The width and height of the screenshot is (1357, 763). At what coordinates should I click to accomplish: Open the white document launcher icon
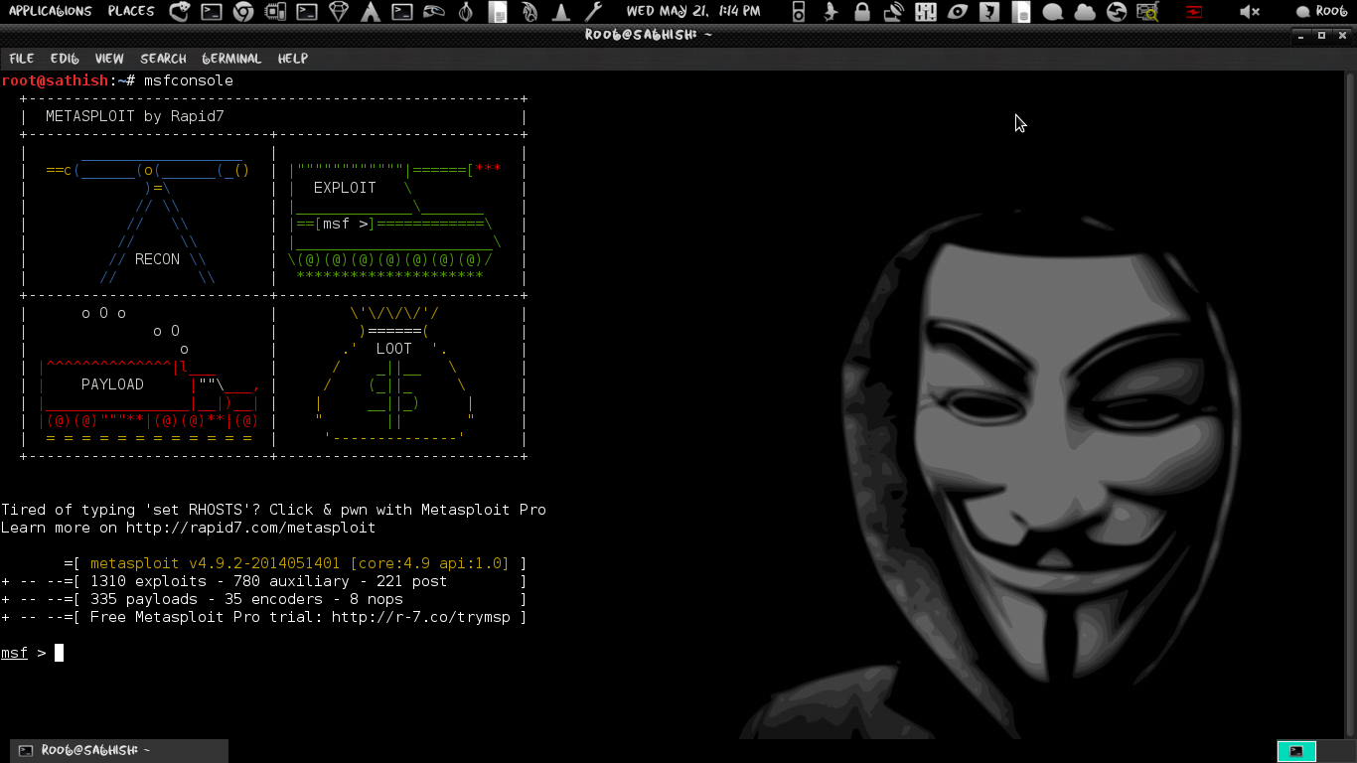click(498, 12)
